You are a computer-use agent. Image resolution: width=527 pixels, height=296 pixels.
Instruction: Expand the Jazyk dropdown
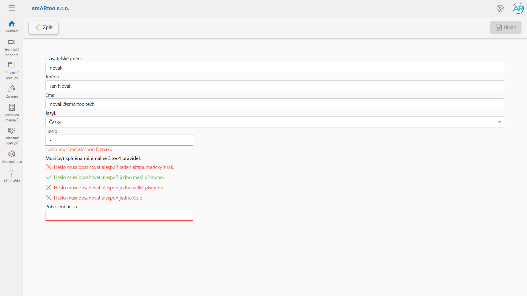(x=275, y=122)
